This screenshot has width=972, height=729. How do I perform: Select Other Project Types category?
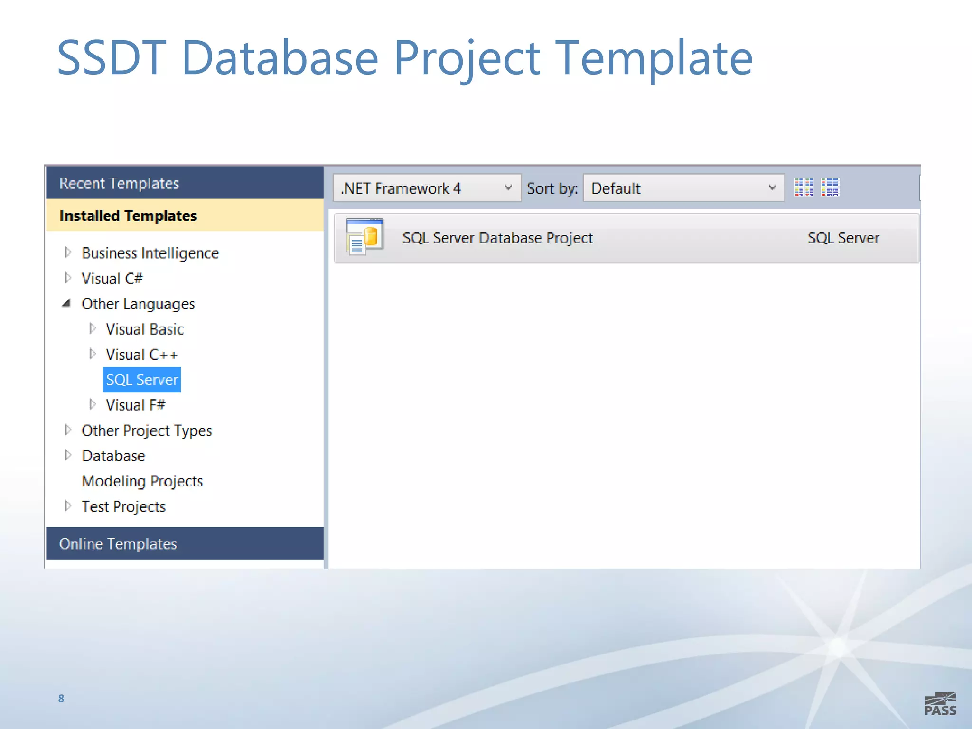point(147,430)
